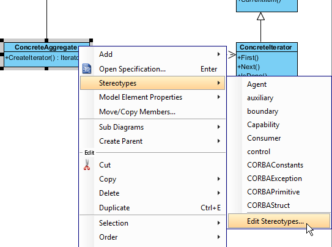Expand the Add submenu arrow
This screenshot has width=332, height=247.
click(219, 54)
